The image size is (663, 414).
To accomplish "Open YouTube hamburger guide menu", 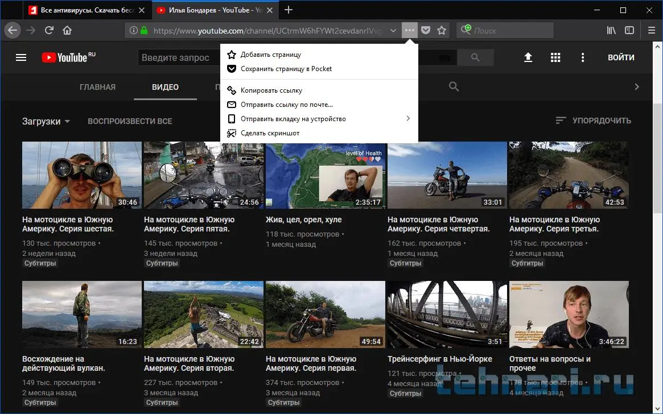I will point(21,57).
